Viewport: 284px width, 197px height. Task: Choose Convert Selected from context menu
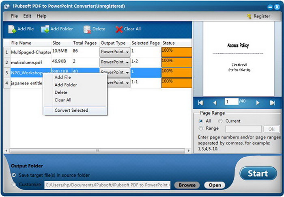click(75, 110)
